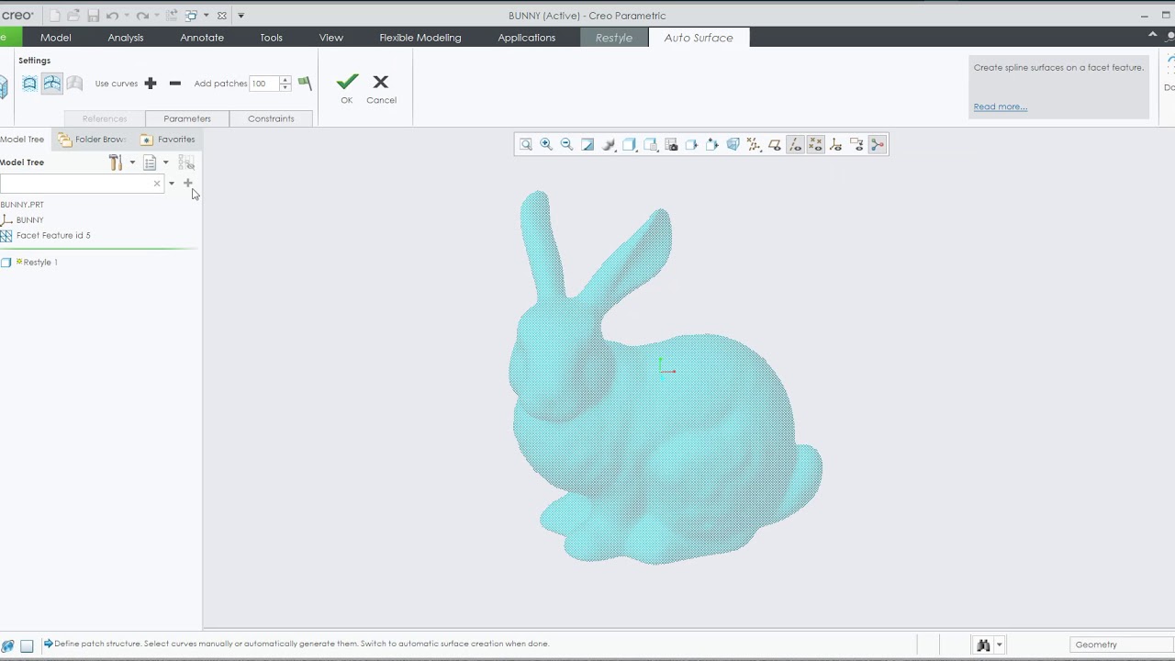Toggle the point display filter
Viewport: 1175px width, 661px height.
815,145
